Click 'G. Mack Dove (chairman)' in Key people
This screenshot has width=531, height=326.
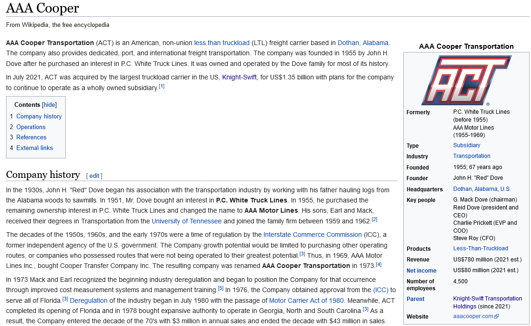point(485,200)
